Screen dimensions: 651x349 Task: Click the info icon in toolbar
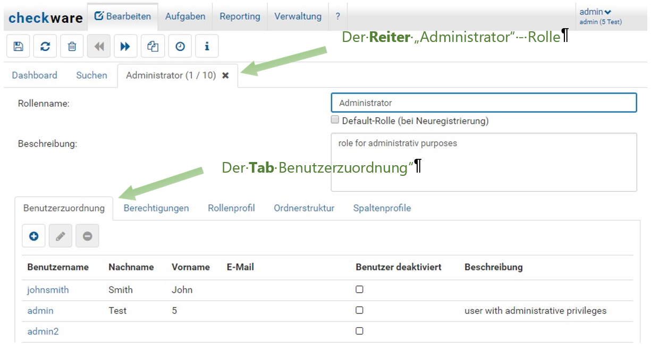pyautogui.click(x=207, y=46)
